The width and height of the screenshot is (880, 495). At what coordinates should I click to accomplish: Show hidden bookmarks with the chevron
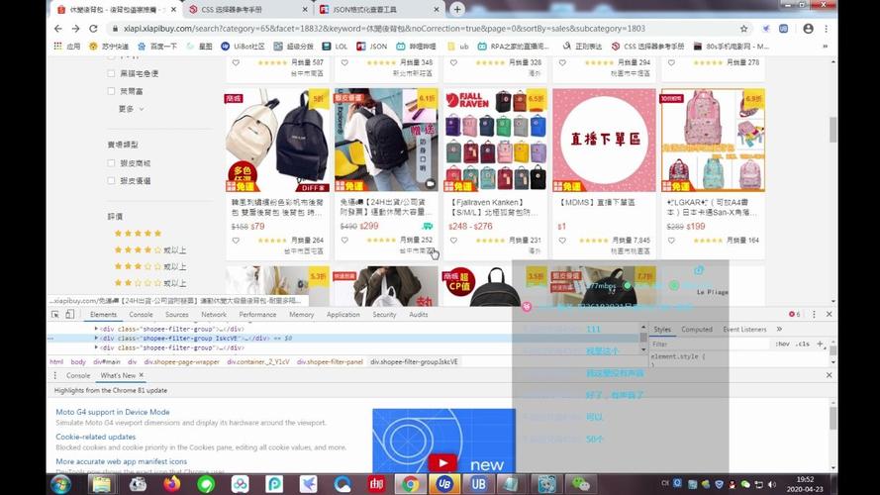(825, 46)
